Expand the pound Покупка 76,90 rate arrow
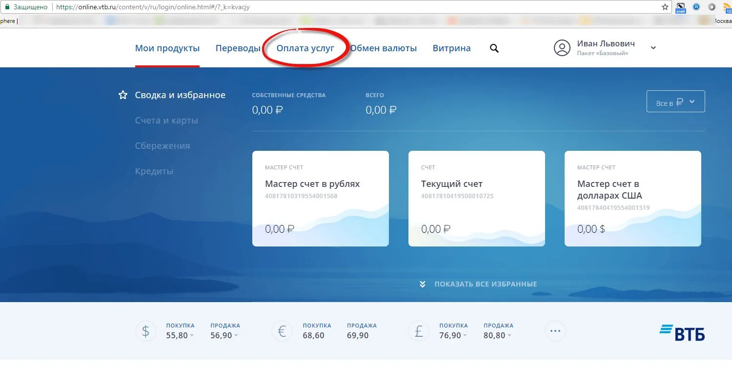Screen dimensions: 732x368 (x=465, y=336)
